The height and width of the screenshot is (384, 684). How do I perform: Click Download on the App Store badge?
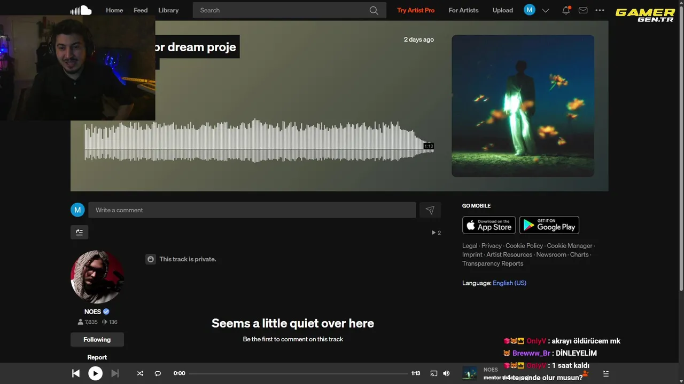489,225
